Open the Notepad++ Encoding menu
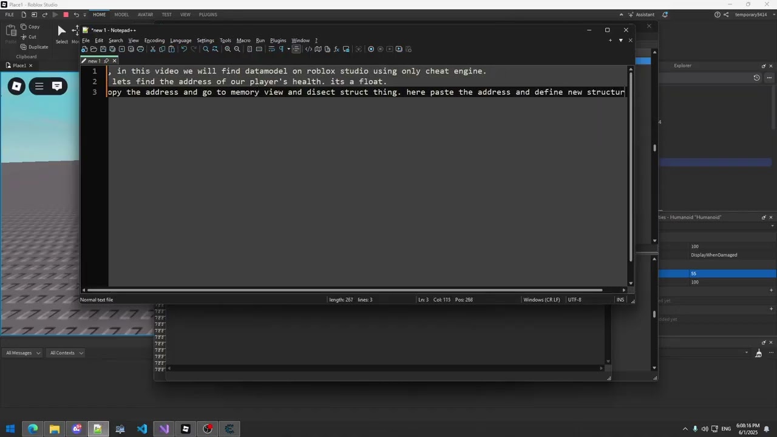This screenshot has width=777, height=437. [154, 41]
